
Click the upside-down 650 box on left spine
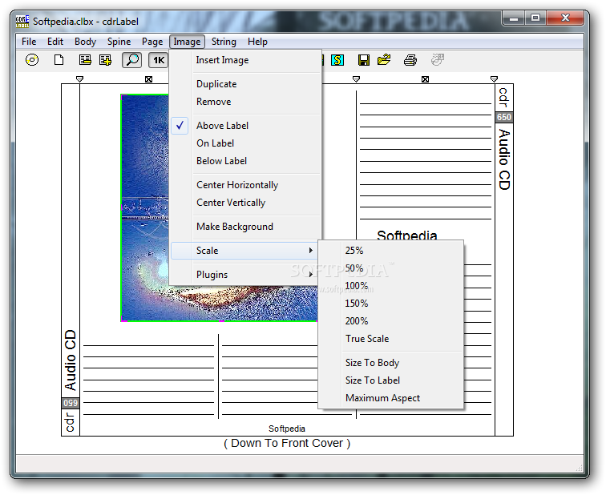(71, 403)
